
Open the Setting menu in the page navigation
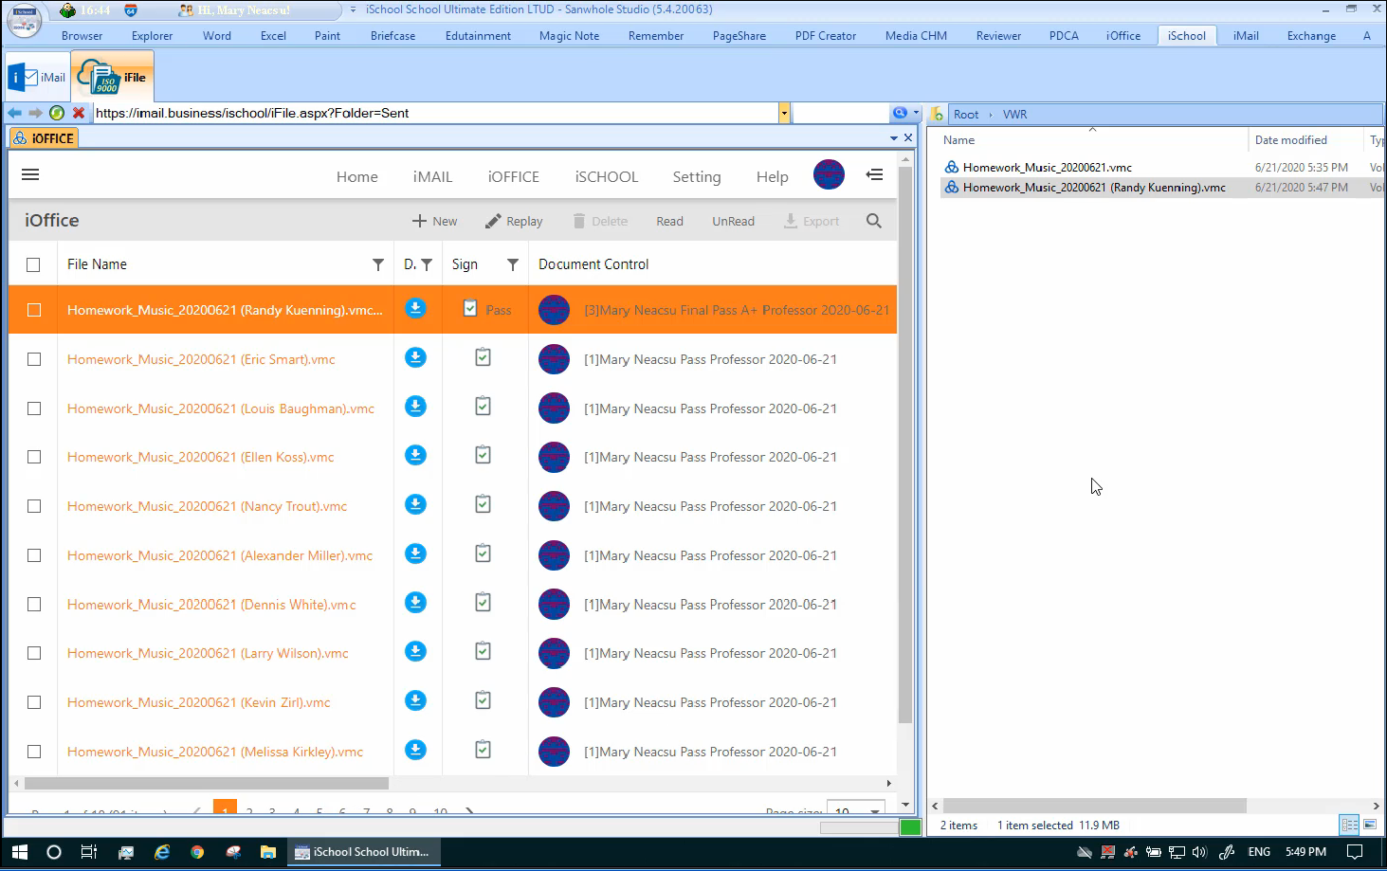(696, 177)
